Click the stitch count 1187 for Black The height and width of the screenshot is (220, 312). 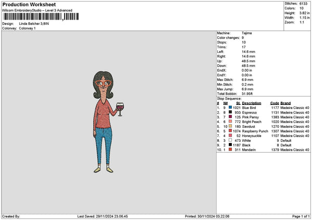coord(237,145)
